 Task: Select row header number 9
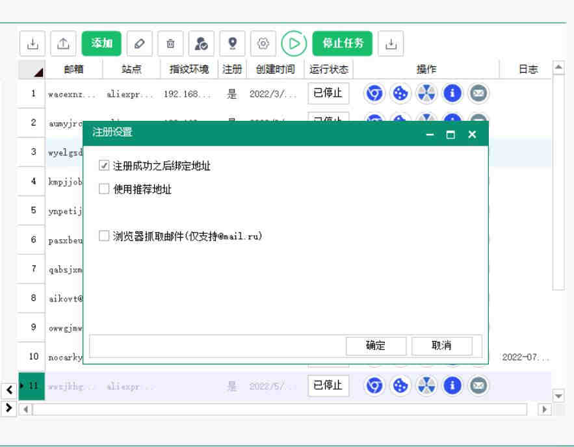point(32,327)
